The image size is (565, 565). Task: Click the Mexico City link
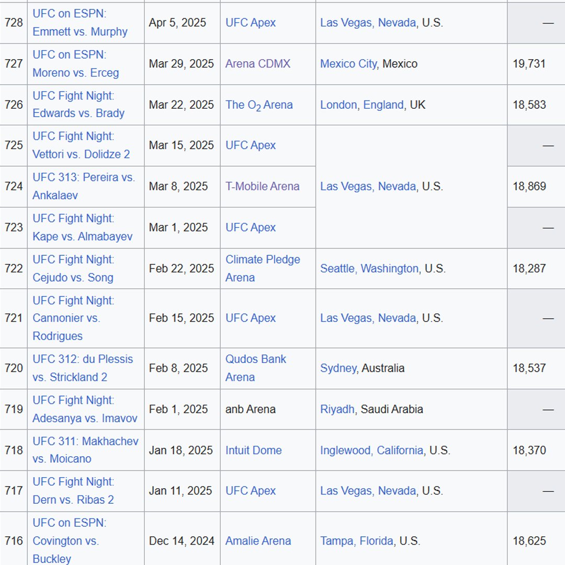[x=348, y=64]
